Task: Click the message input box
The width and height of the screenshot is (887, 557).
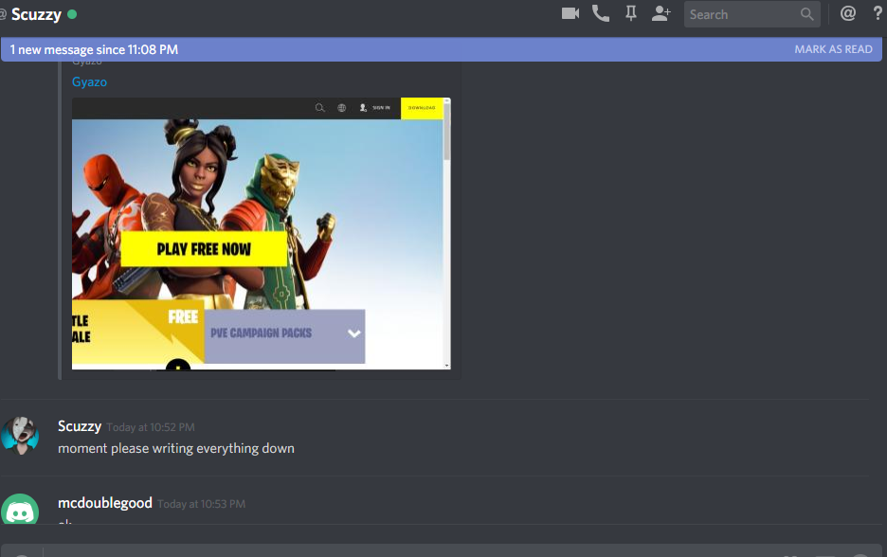Action: coord(442,550)
